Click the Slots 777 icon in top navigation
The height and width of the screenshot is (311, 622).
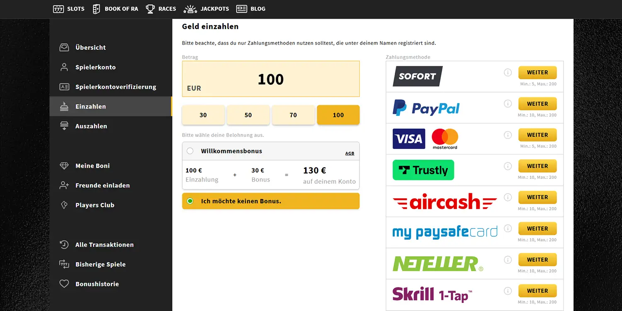tap(58, 9)
